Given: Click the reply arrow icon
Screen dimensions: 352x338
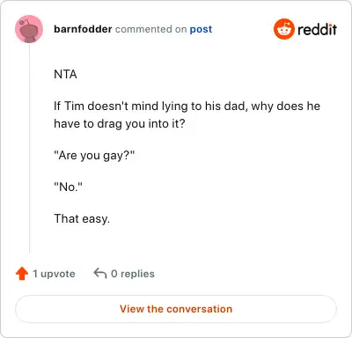Looking at the screenshot, I should click(100, 273).
